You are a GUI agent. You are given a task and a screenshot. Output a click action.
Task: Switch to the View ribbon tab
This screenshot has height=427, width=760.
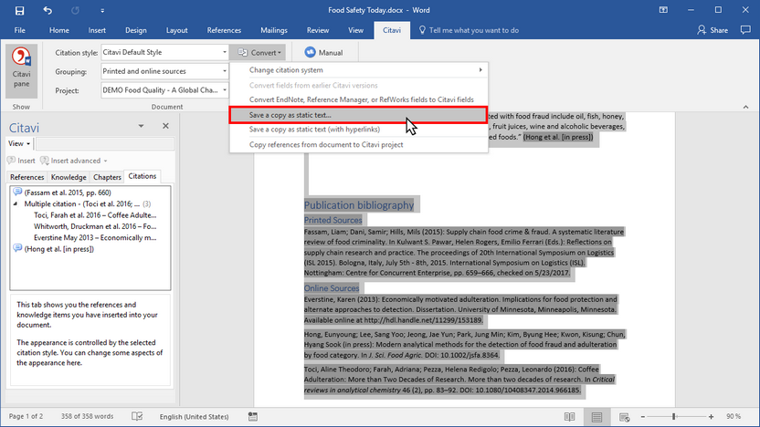(355, 30)
